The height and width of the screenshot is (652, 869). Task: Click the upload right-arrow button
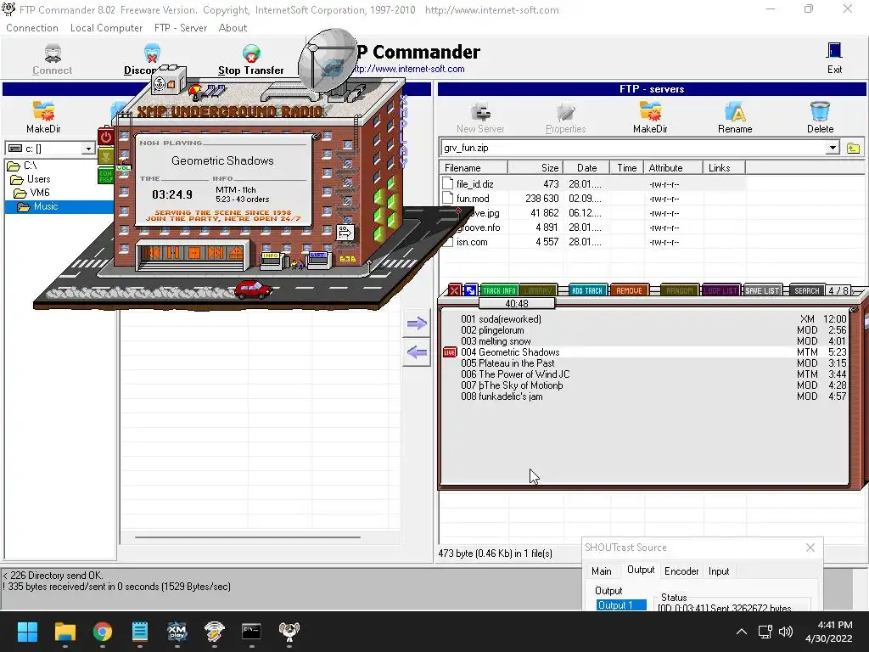pos(416,323)
